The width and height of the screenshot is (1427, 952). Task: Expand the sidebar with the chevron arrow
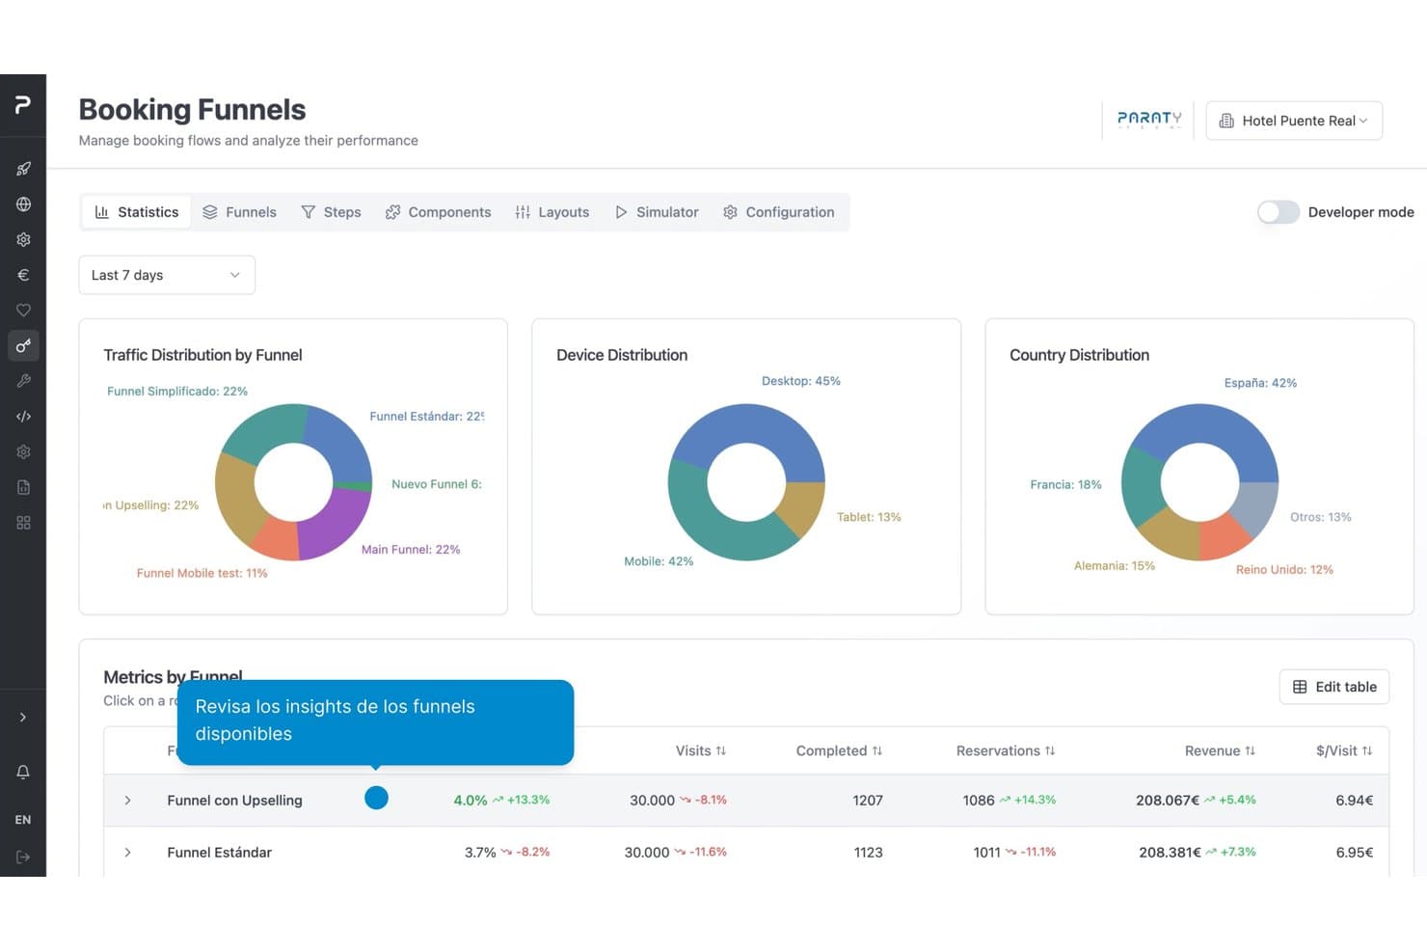[23, 718]
